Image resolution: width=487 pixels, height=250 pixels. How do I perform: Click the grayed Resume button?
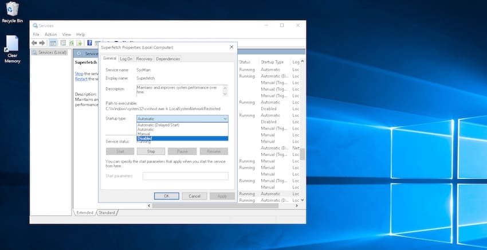tap(214, 151)
